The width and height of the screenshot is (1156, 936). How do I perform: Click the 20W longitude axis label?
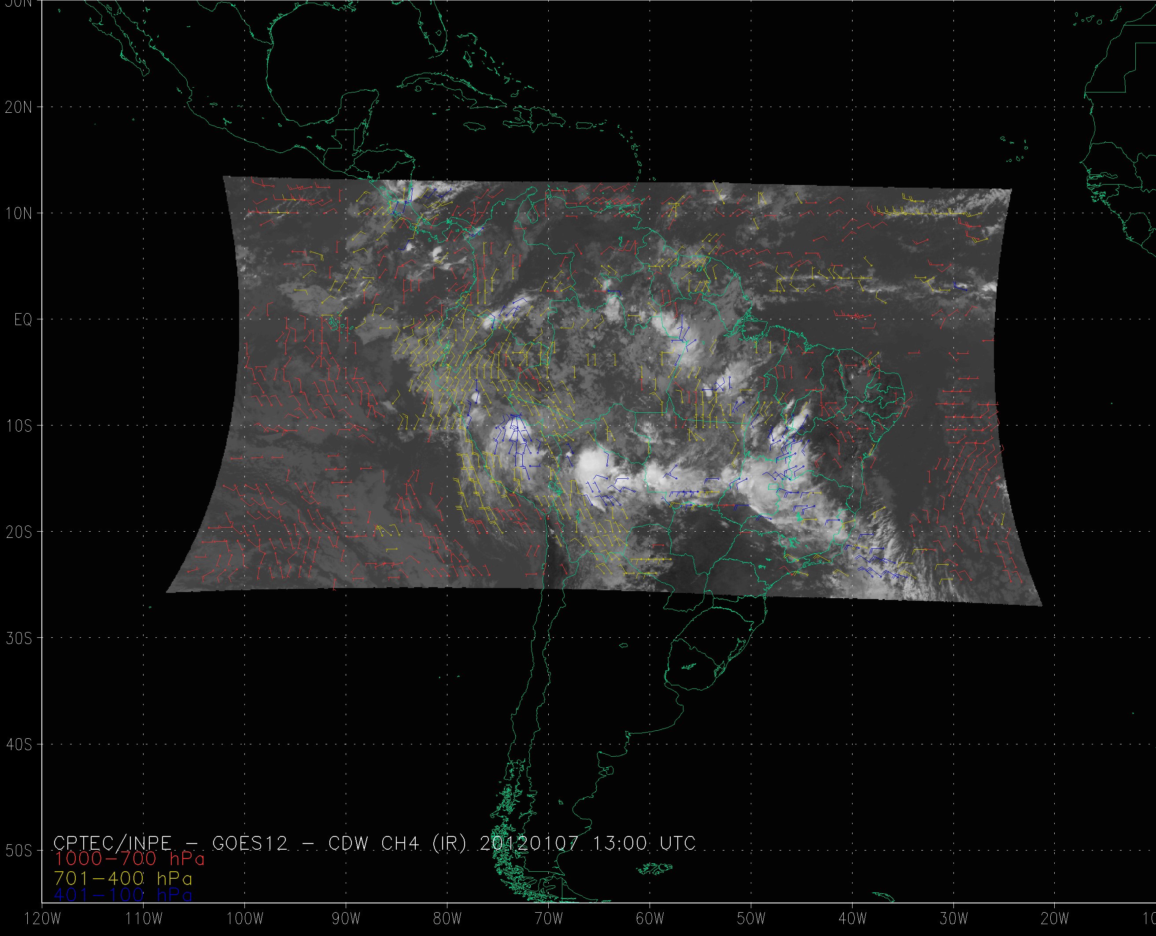[x=1056, y=919]
